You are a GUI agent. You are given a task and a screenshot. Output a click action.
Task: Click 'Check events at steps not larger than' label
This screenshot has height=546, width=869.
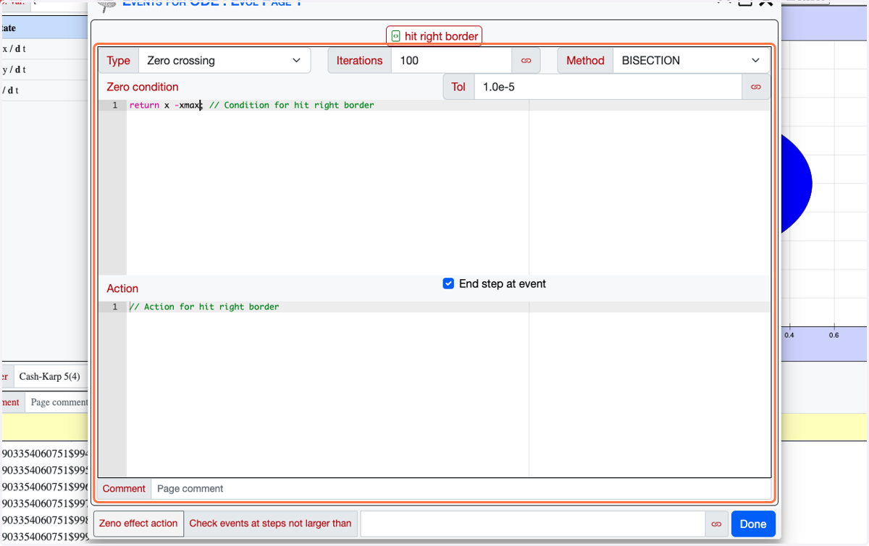coord(270,524)
